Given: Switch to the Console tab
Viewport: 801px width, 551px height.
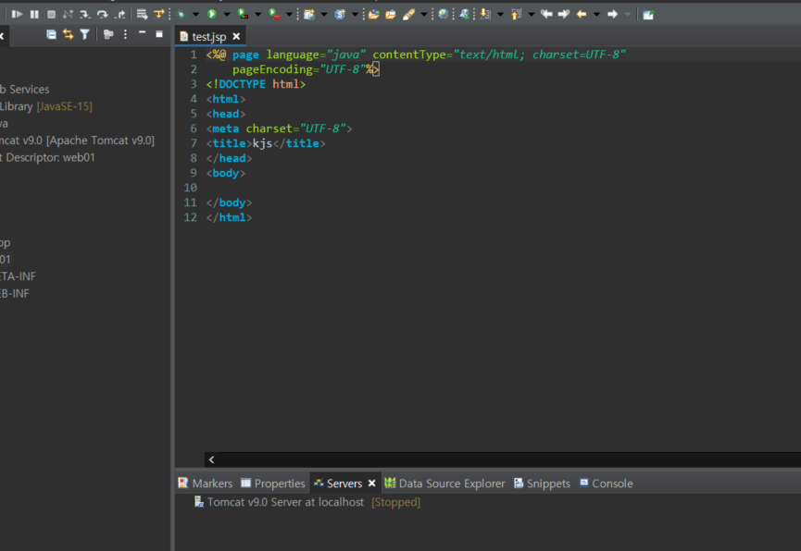Looking at the screenshot, I should 607,484.
